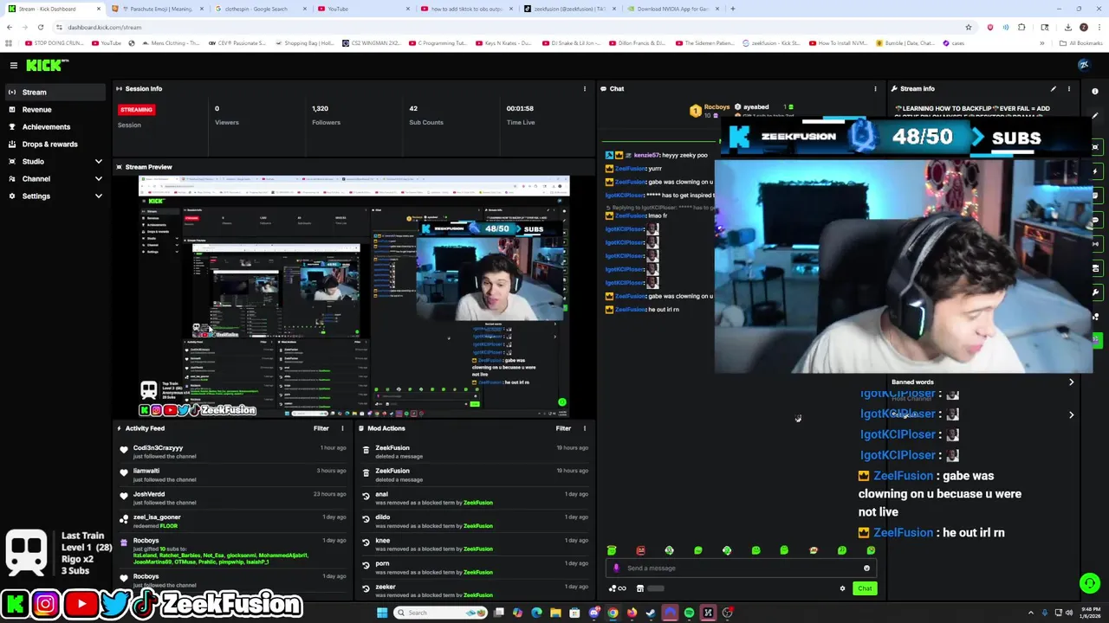This screenshot has height=623, width=1109.
Task: Select JoshVerdd in the Activity Feed
Action: click(x=149, y=494)
